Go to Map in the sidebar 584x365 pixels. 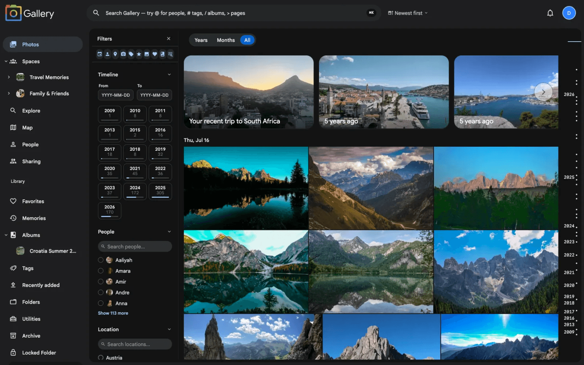click(43, 128)
